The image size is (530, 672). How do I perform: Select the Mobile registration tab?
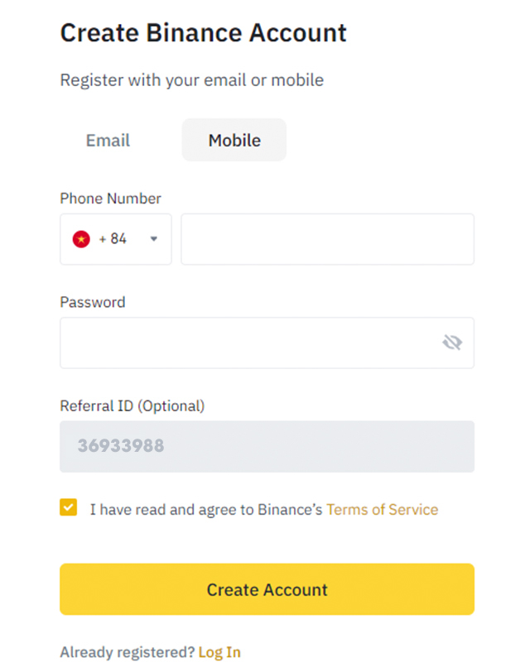click(234, 140)
